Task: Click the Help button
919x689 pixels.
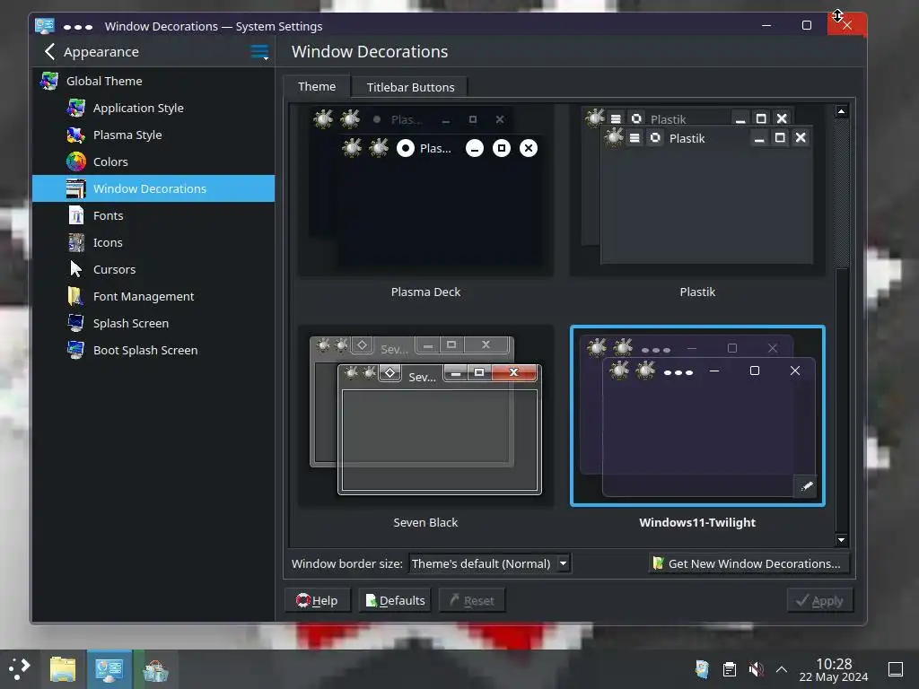Action: click(317, 600)
